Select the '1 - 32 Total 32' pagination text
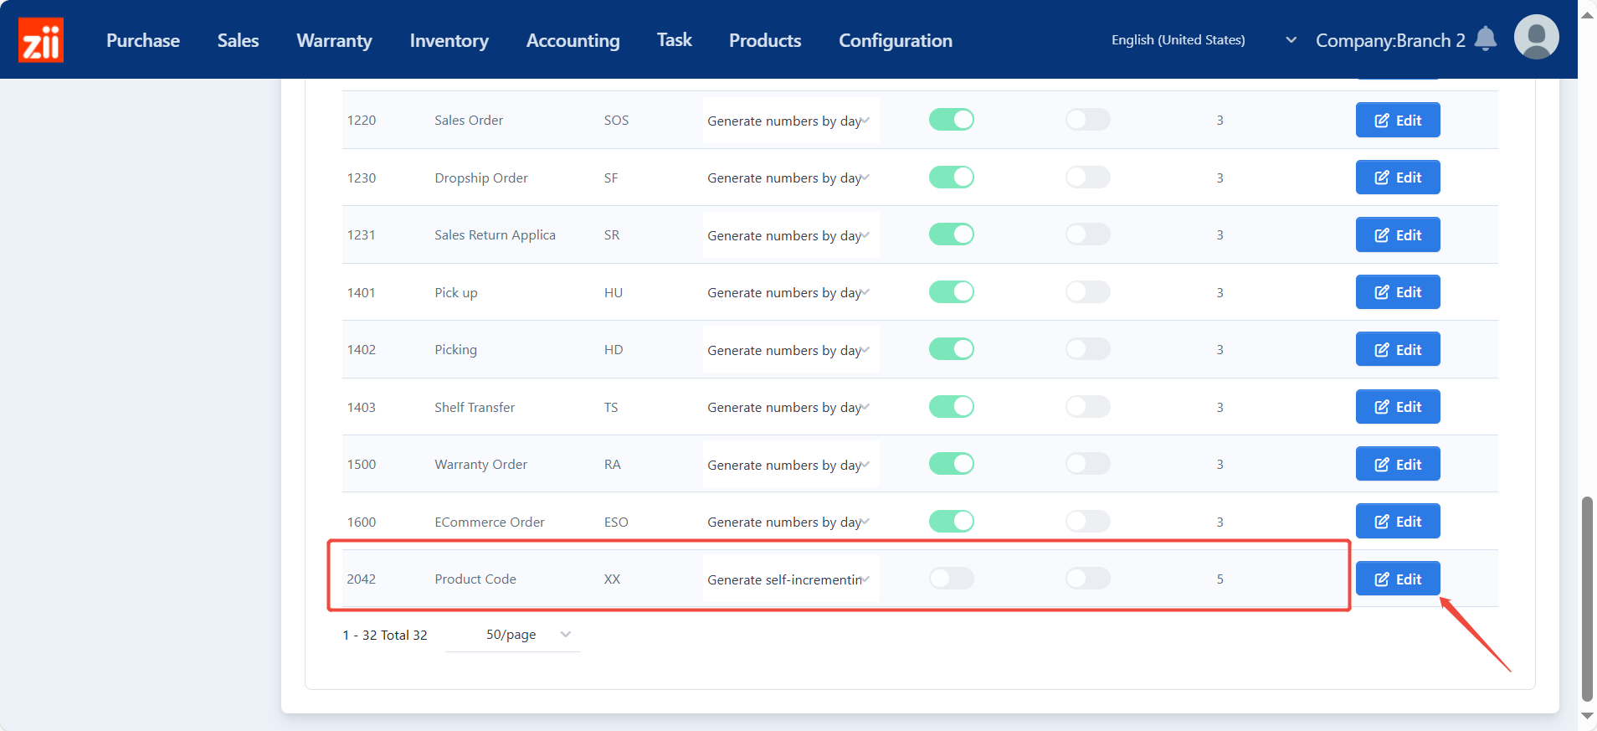The image size is (1597, 731). coord(385,635)
